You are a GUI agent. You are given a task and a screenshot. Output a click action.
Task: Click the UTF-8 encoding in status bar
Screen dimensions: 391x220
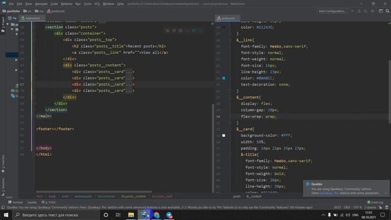click(357, 207)
